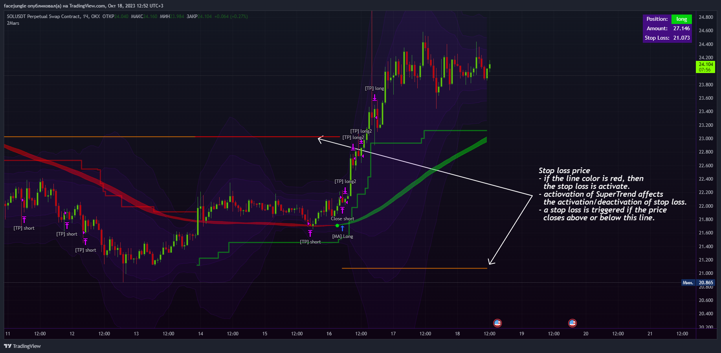The height and width of the screenshot is (353, 721).
Task: Click date label 21 on time axis
Action: [x=650, y=334]
